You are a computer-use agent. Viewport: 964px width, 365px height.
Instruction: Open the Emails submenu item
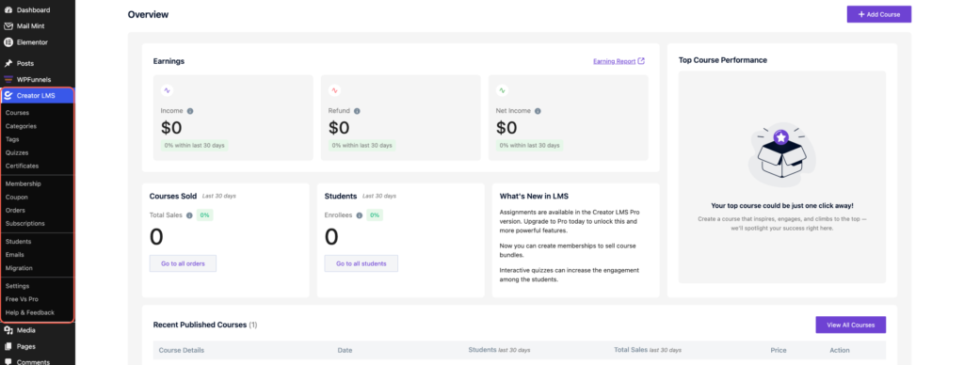click(15, 254)
